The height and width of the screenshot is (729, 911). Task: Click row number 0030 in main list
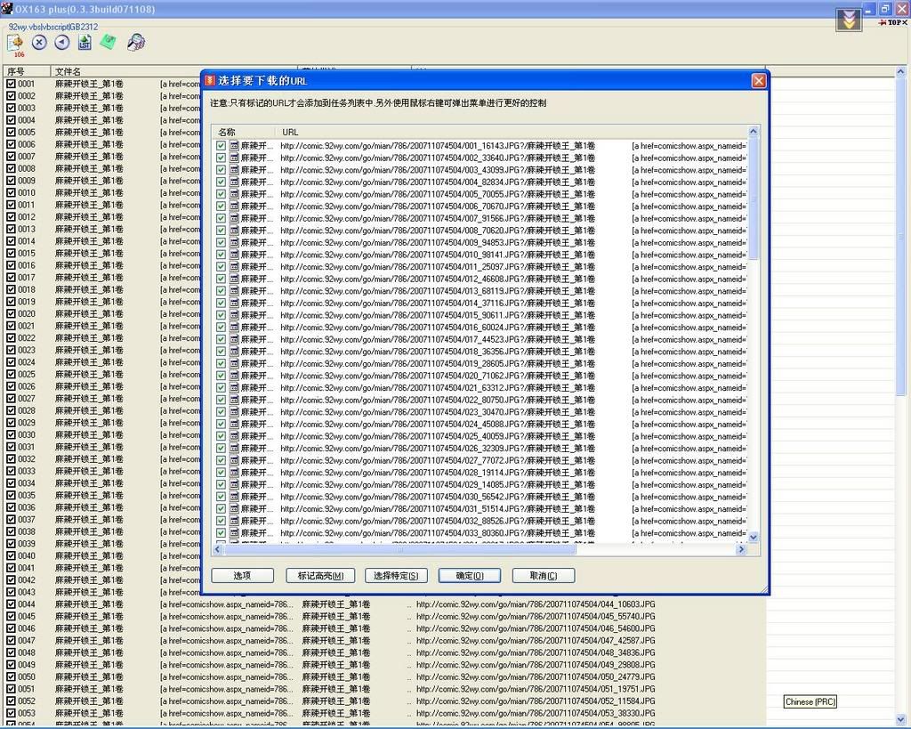coord(27,435)
